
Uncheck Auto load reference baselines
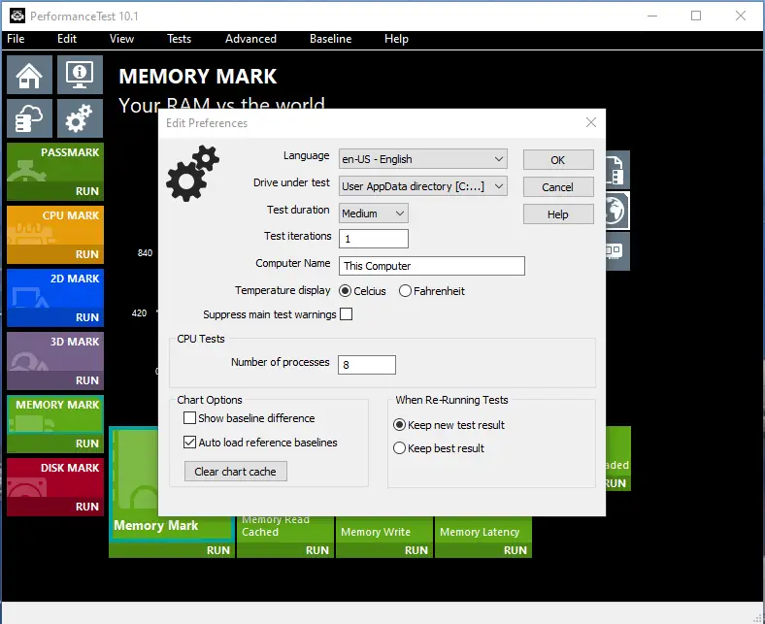click(189, 443)
